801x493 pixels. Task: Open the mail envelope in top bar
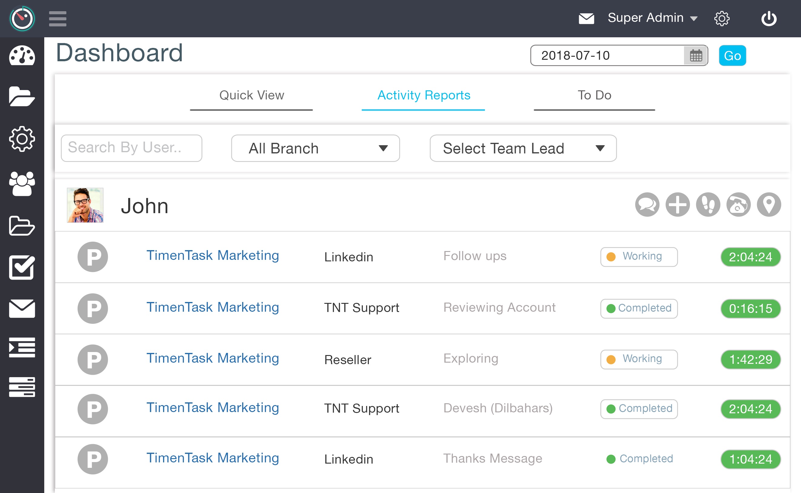(586, 18)
